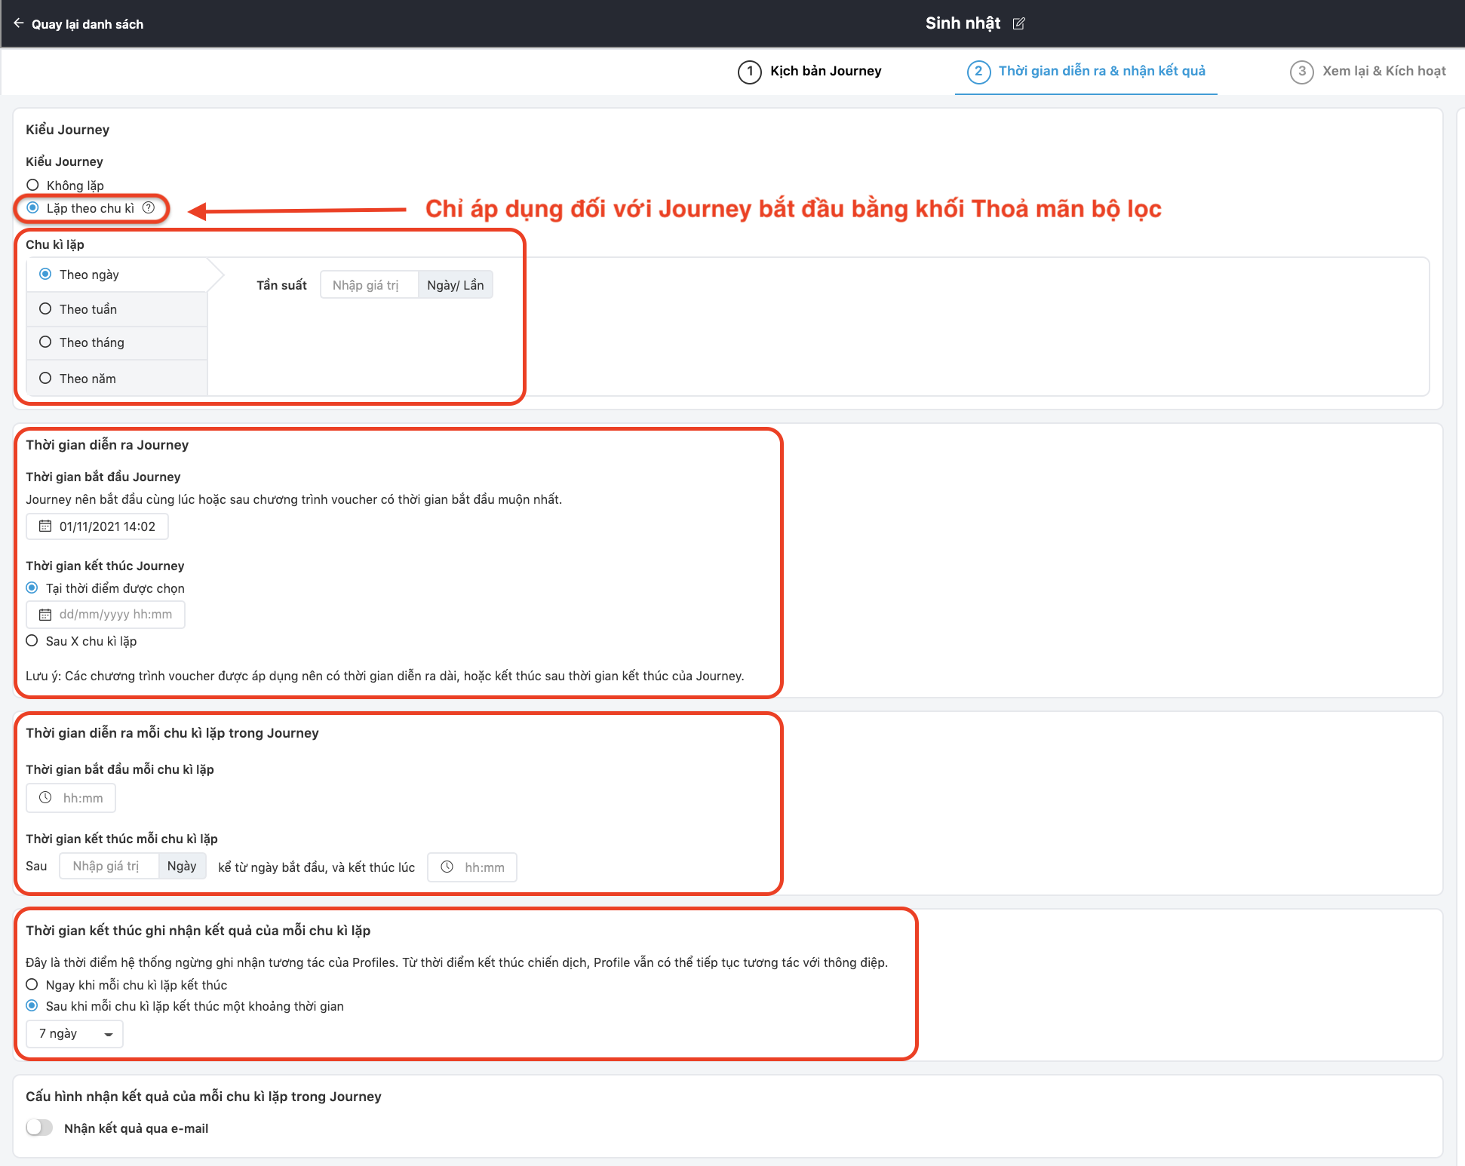The width and height of the screenshot is (1465, 1166).
Task: Pick the Theo tháng repeat cycle
Action: tap(45, 342)
